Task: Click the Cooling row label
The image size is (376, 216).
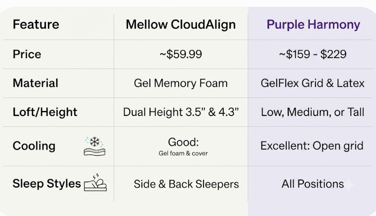Action: coord(34,146)
